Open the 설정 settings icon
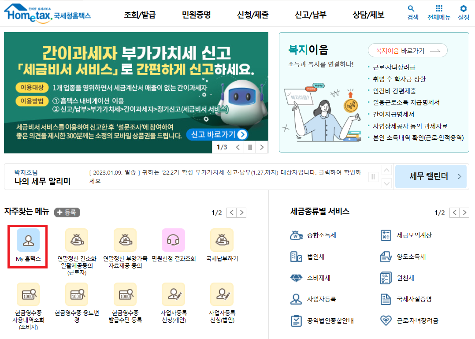The image size is (475, 339). point(462,12)
